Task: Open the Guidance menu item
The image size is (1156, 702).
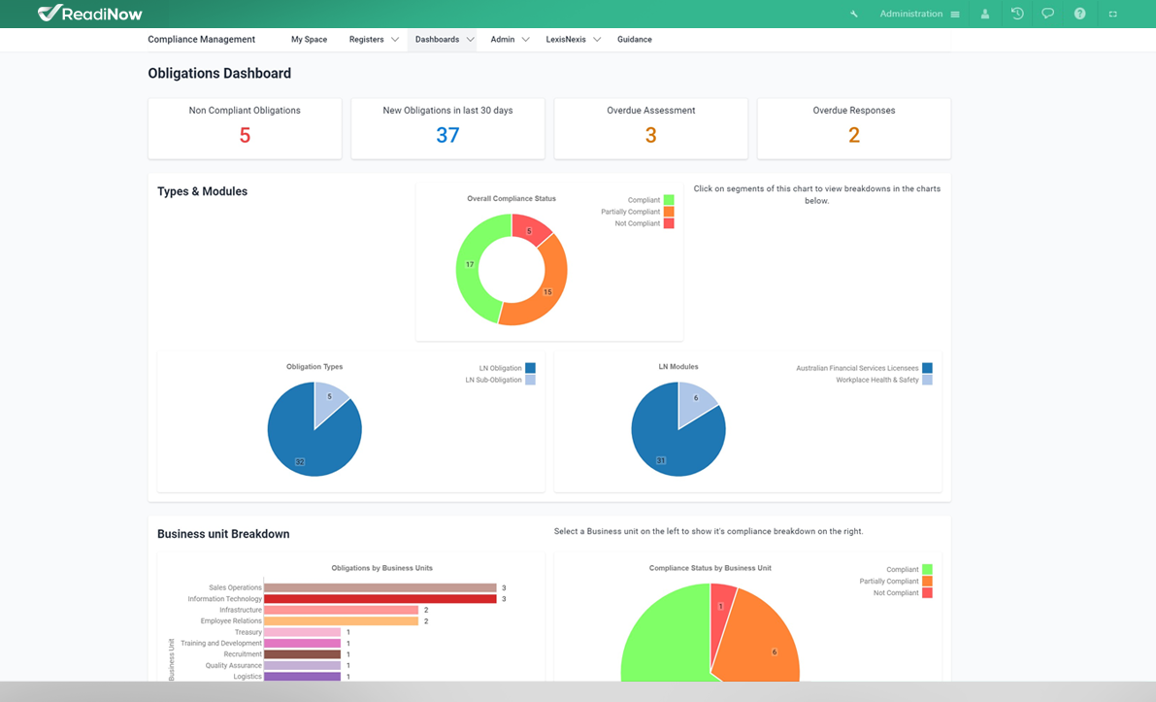Action: (x=635, y=40)
